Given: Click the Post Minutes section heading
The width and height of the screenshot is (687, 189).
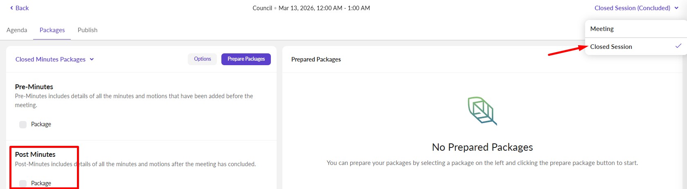Looking at the screenshot, I should 35,154.
